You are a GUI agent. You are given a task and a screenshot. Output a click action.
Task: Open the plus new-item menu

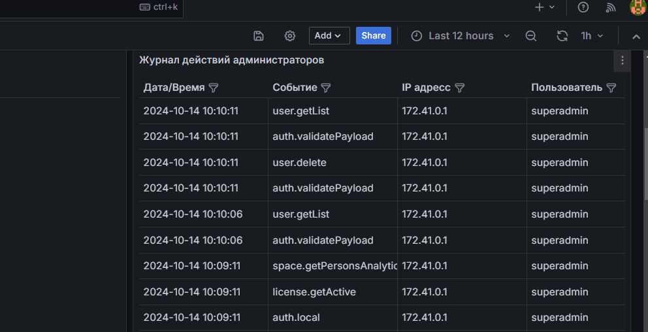click(544, 7)
